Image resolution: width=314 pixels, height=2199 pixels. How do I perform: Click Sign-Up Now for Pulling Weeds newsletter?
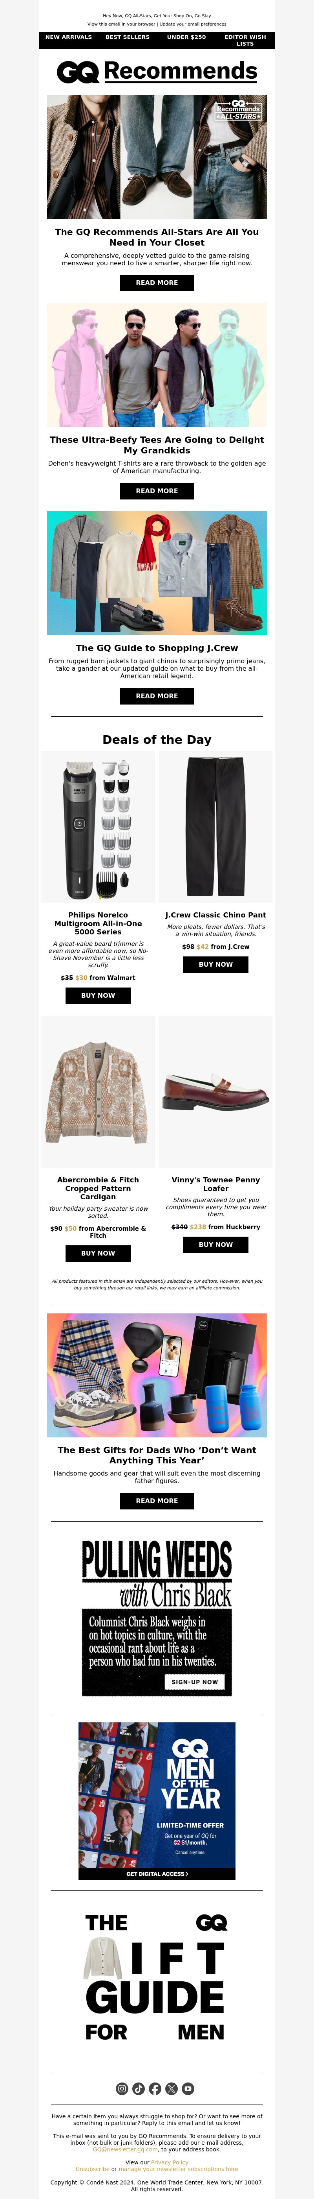coord(195,1682)
